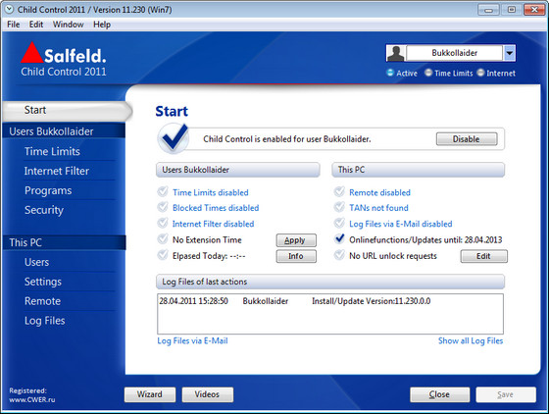
Task: Follow the Internet Filter disabled link
Action: pyautogui.click(x=214, y=224)
